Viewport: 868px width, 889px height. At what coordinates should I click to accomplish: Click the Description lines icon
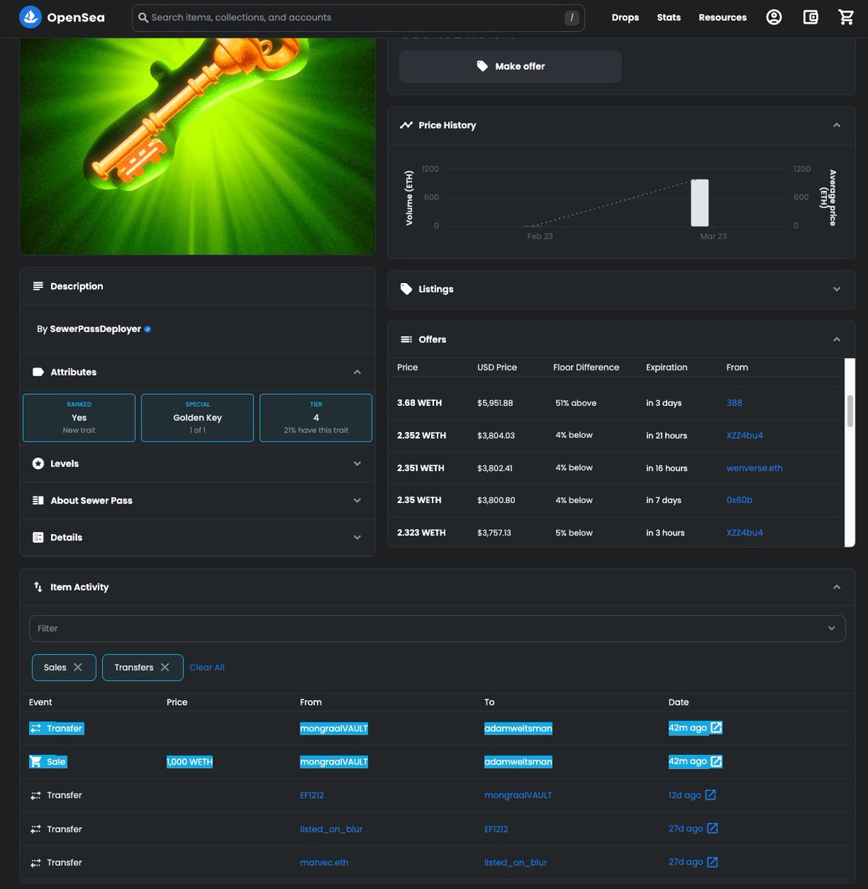point(38,286)
